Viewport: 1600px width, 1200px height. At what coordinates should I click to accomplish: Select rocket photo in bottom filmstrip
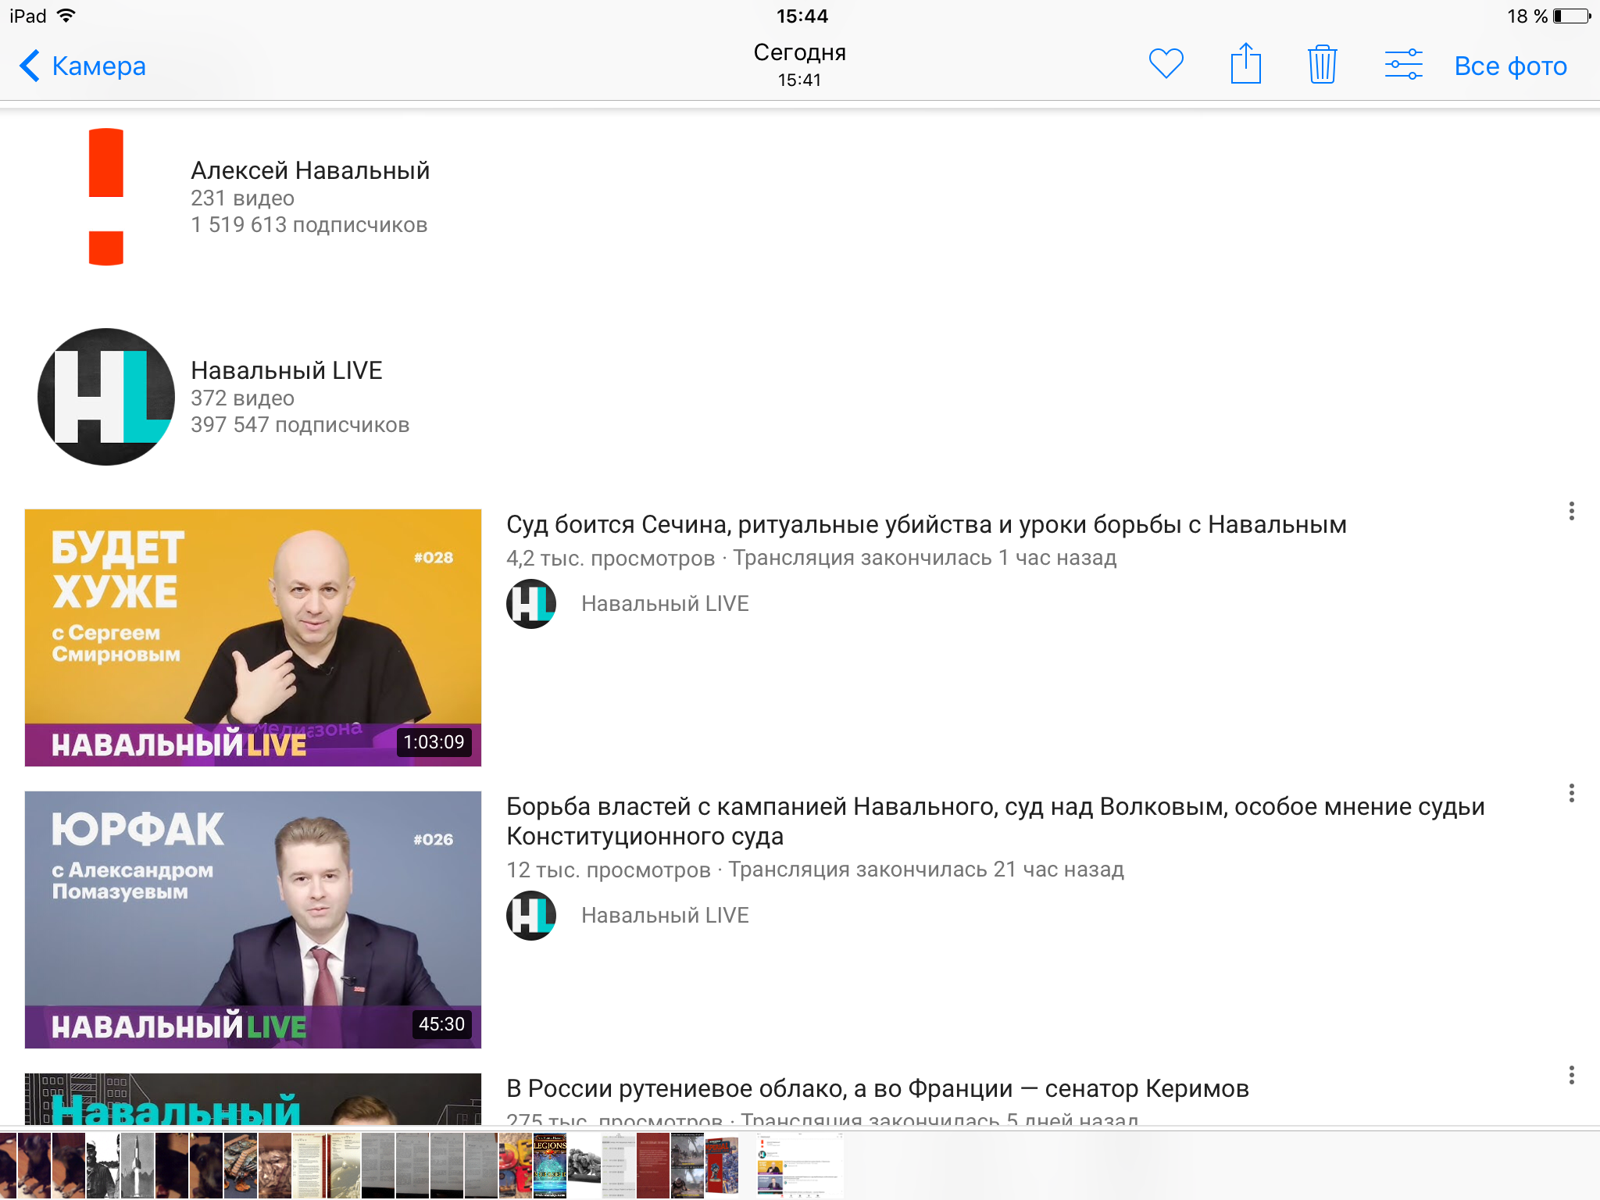[x=137, y=1166]
